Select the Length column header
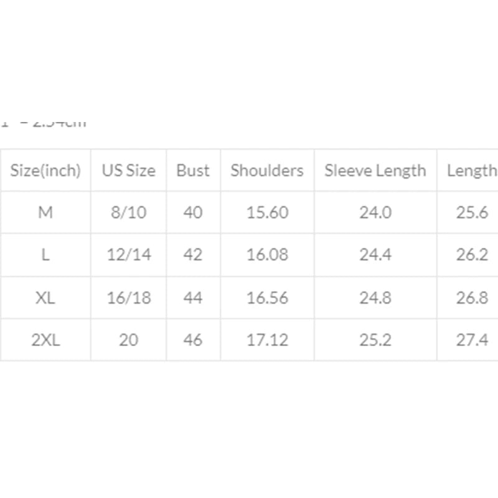The height and width of the screenshot is (498, 498). (471, 171)
